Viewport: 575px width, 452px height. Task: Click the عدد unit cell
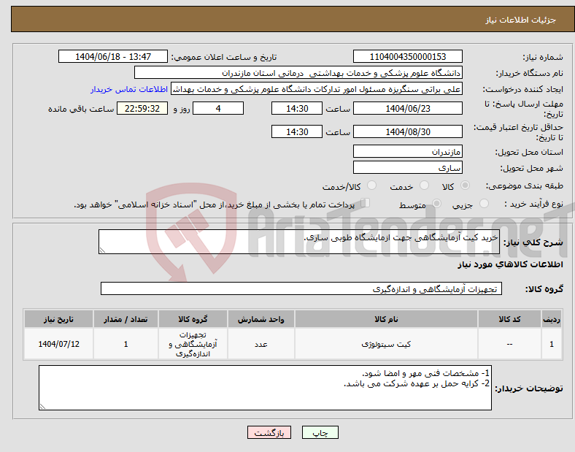click(x=261, y=344)
